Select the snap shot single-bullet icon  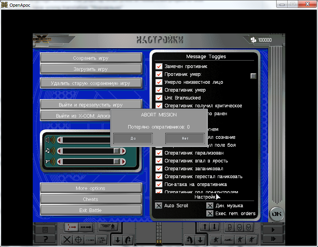coord(90,240)
